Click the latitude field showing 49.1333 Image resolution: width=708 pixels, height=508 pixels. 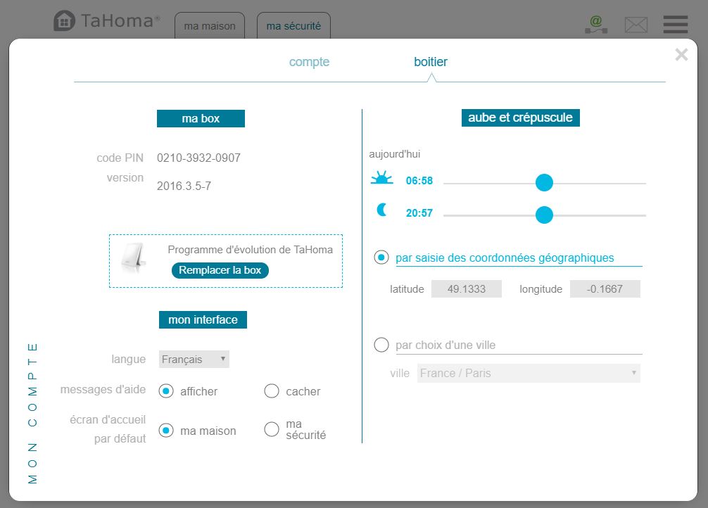[x=467, y=288]
